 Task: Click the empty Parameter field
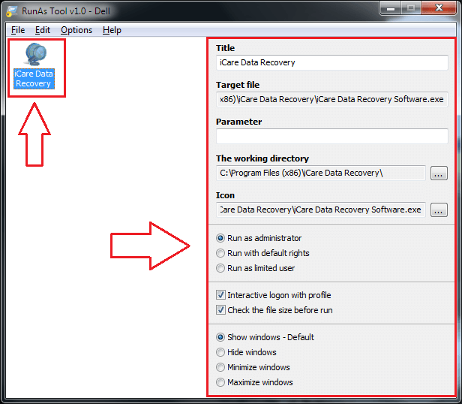(x=332, y=136)
